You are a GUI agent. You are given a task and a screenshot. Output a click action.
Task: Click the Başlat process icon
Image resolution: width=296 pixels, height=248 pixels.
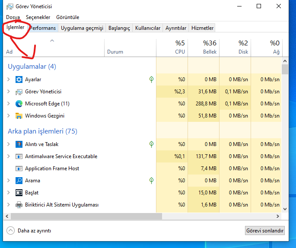[x=19, y=193]
